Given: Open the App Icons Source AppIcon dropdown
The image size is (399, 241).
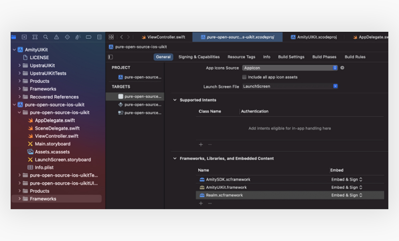Looking at the screenshot, I should (290, 68).
